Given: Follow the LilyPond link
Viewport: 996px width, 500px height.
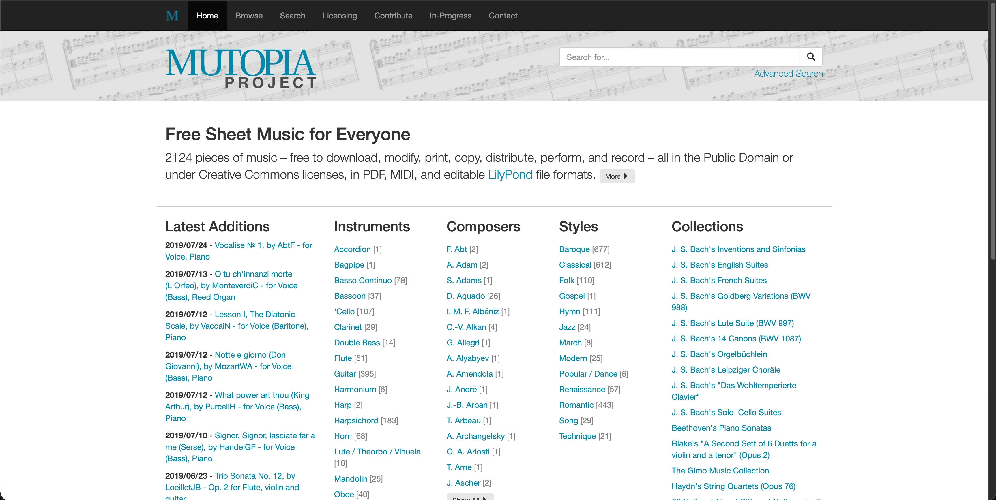Looking at the screenshot, I should click(x=510, y=175).
